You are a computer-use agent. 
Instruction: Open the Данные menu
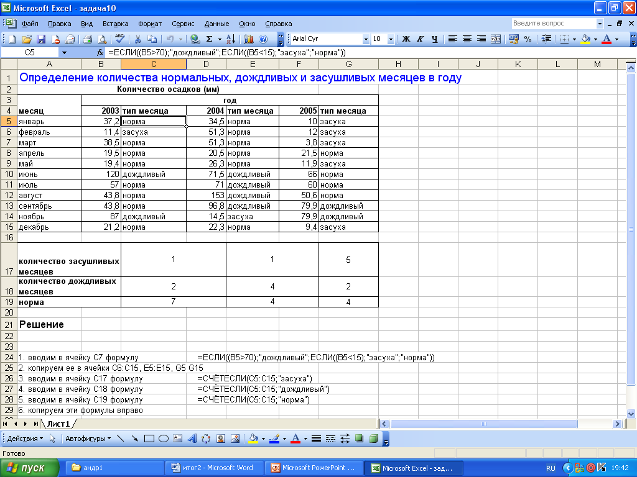pyautogui.click(x=216, y=24)
